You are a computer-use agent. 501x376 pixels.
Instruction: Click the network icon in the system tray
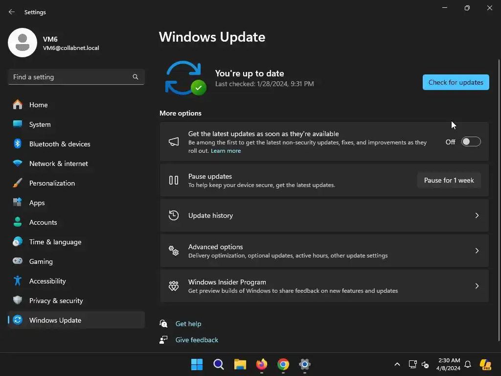413,364
